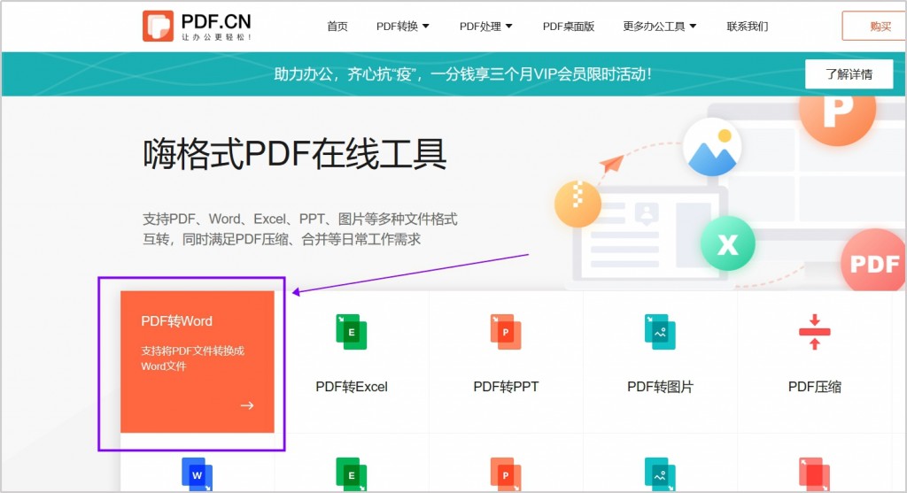Click the PDF转PPT text label

pyautogui.click(x=506, y=387)
